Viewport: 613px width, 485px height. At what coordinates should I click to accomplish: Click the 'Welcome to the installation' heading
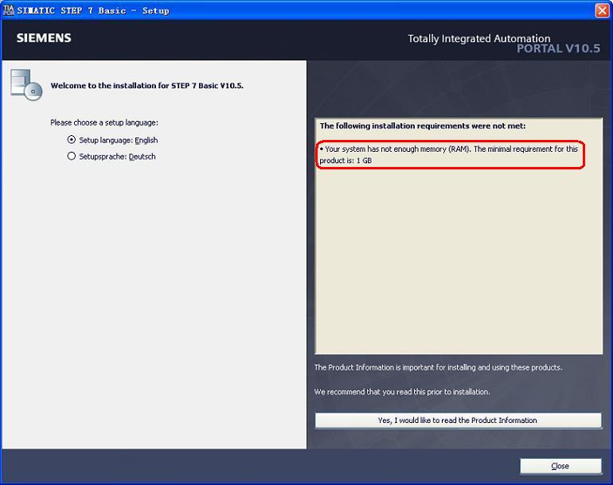coord(146,85)
